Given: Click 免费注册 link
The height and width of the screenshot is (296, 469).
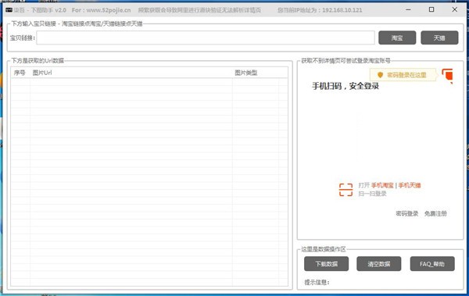Looking at the screenshot, I should click(x=435, y=213).
